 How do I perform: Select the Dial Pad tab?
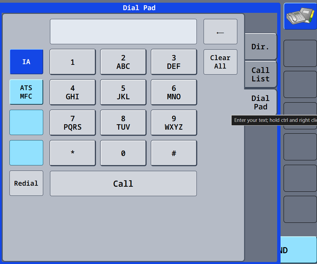pos(260,102)
